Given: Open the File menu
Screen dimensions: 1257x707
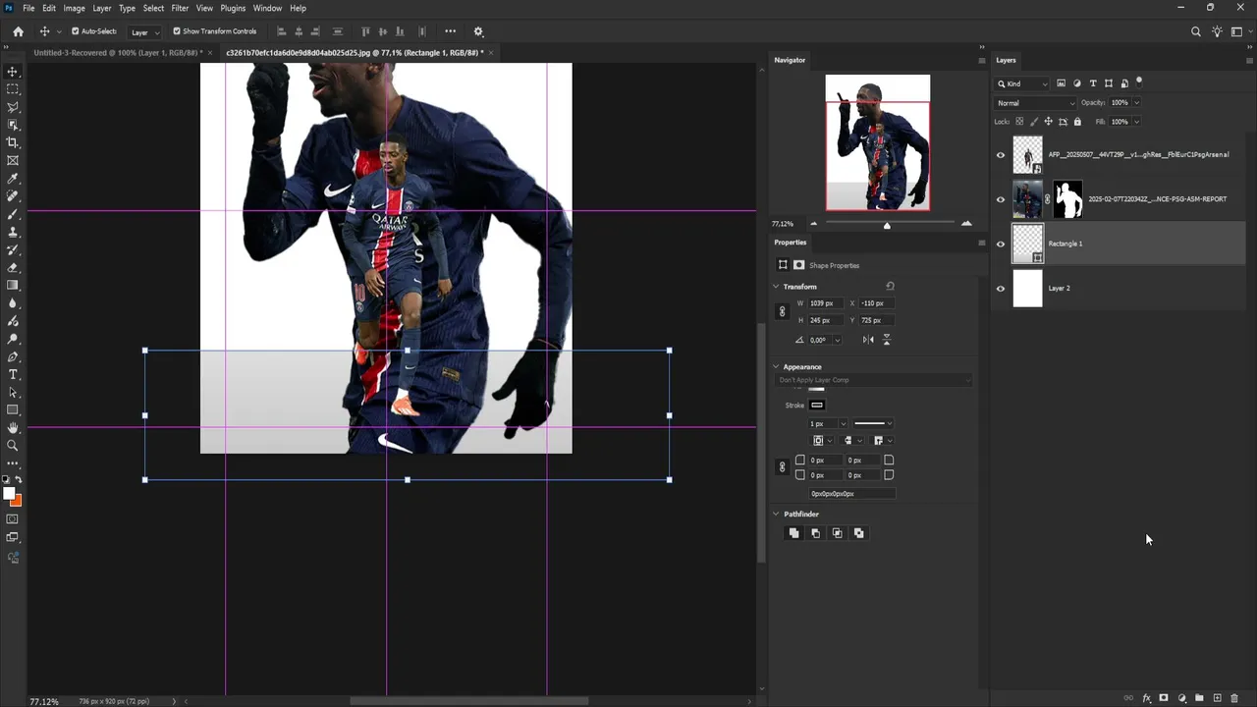Looking at the screenshot, I should click(x=28, y=8).
